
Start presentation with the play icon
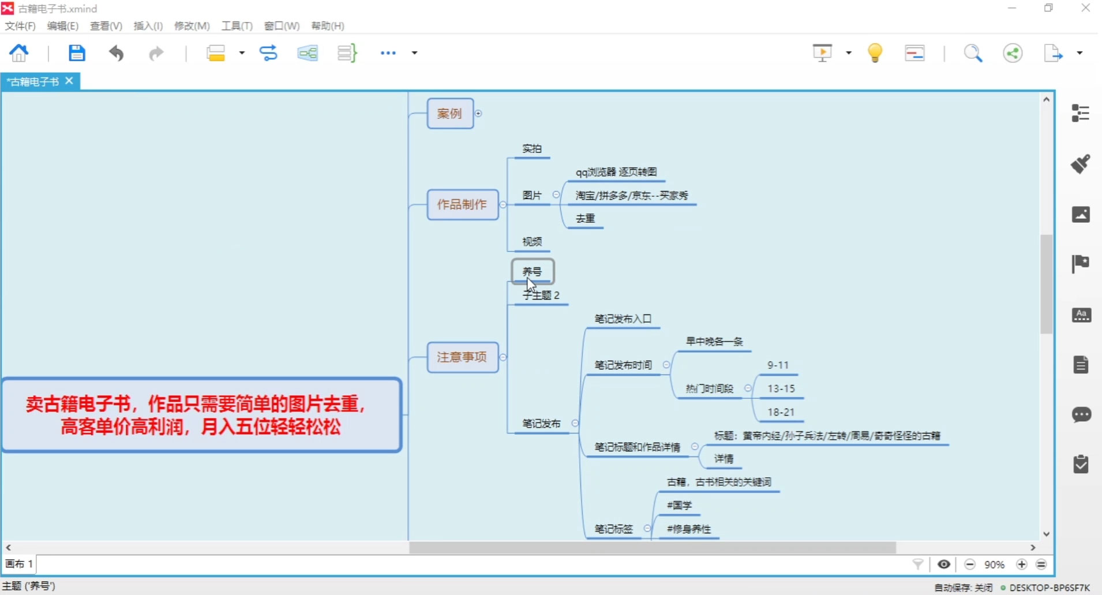(822, 53)
